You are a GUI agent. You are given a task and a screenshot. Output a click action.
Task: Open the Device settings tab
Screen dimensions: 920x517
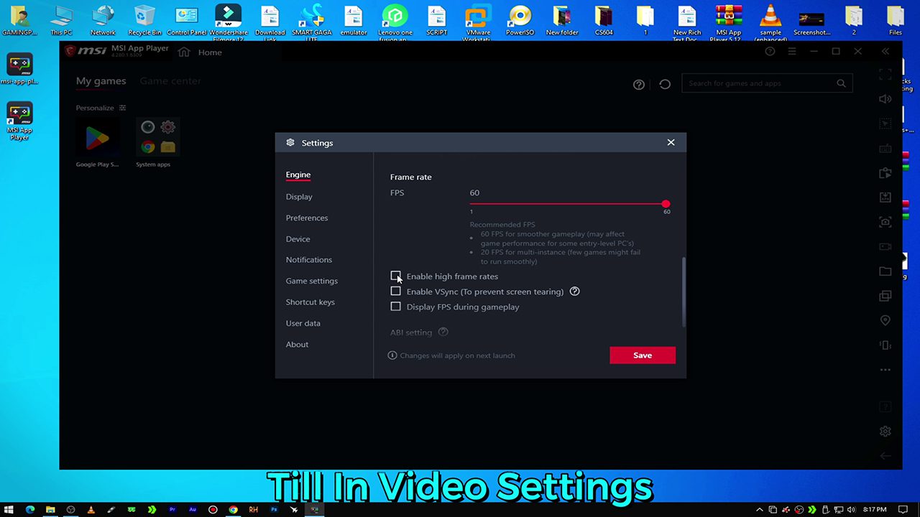point(298,239)
